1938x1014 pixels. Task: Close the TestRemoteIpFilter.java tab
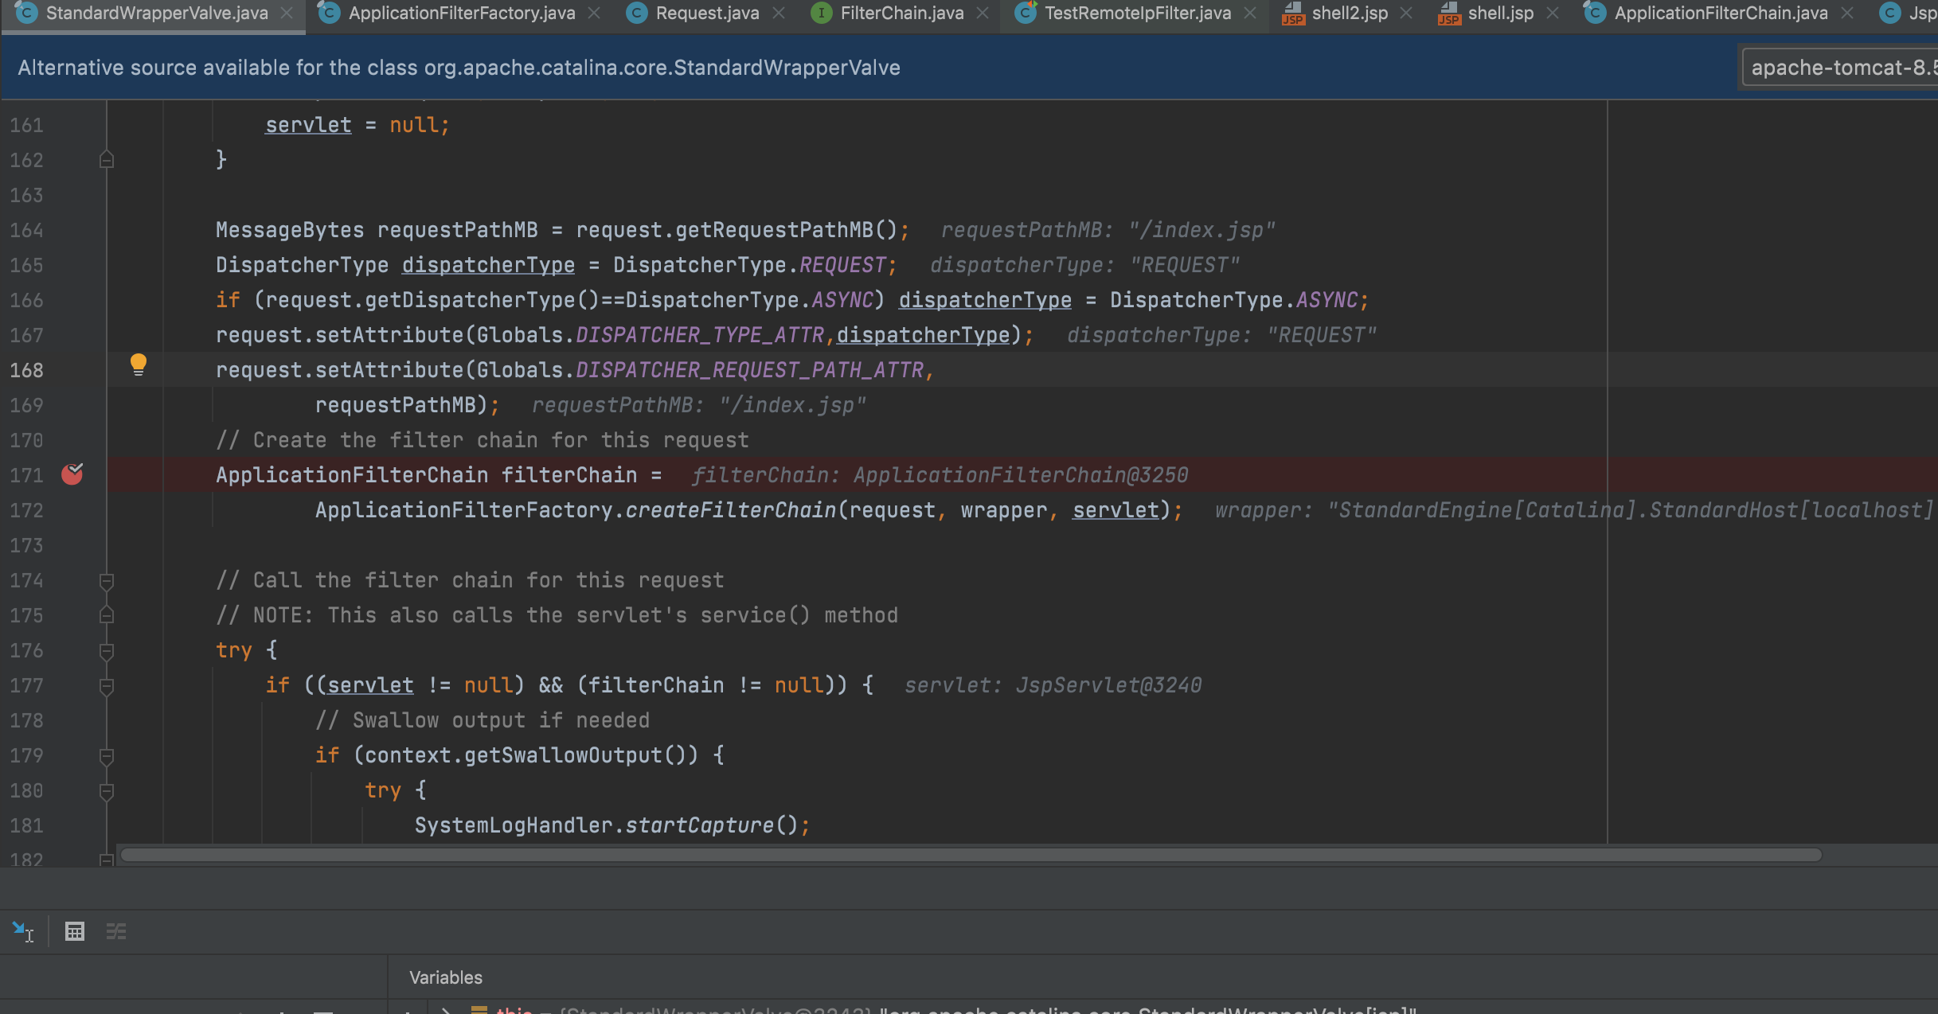(x=1250, y=13)
